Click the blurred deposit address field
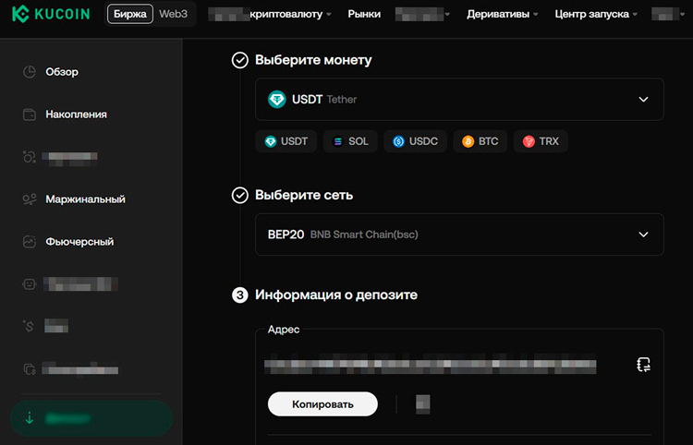The image size is (693, 445). point(430,364)
